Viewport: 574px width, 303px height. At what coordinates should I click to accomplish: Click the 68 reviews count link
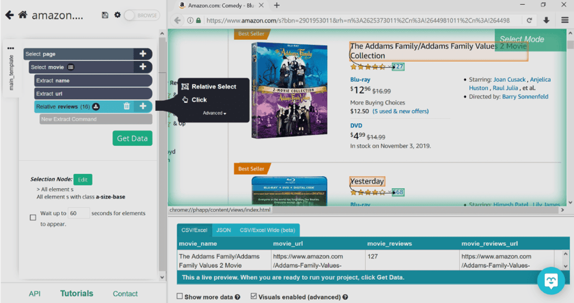(x=398, y=192)
